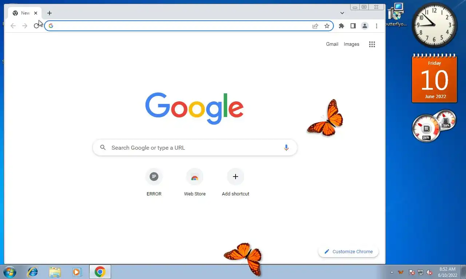Reload the page with refresh icon
This screenshot has height=279, width=466.
36,26
